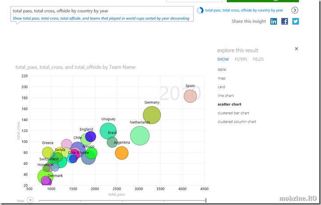Share insight on Twitter icon
The height and width of the screenshot is (205, 321).
click(x=296, y=21)
